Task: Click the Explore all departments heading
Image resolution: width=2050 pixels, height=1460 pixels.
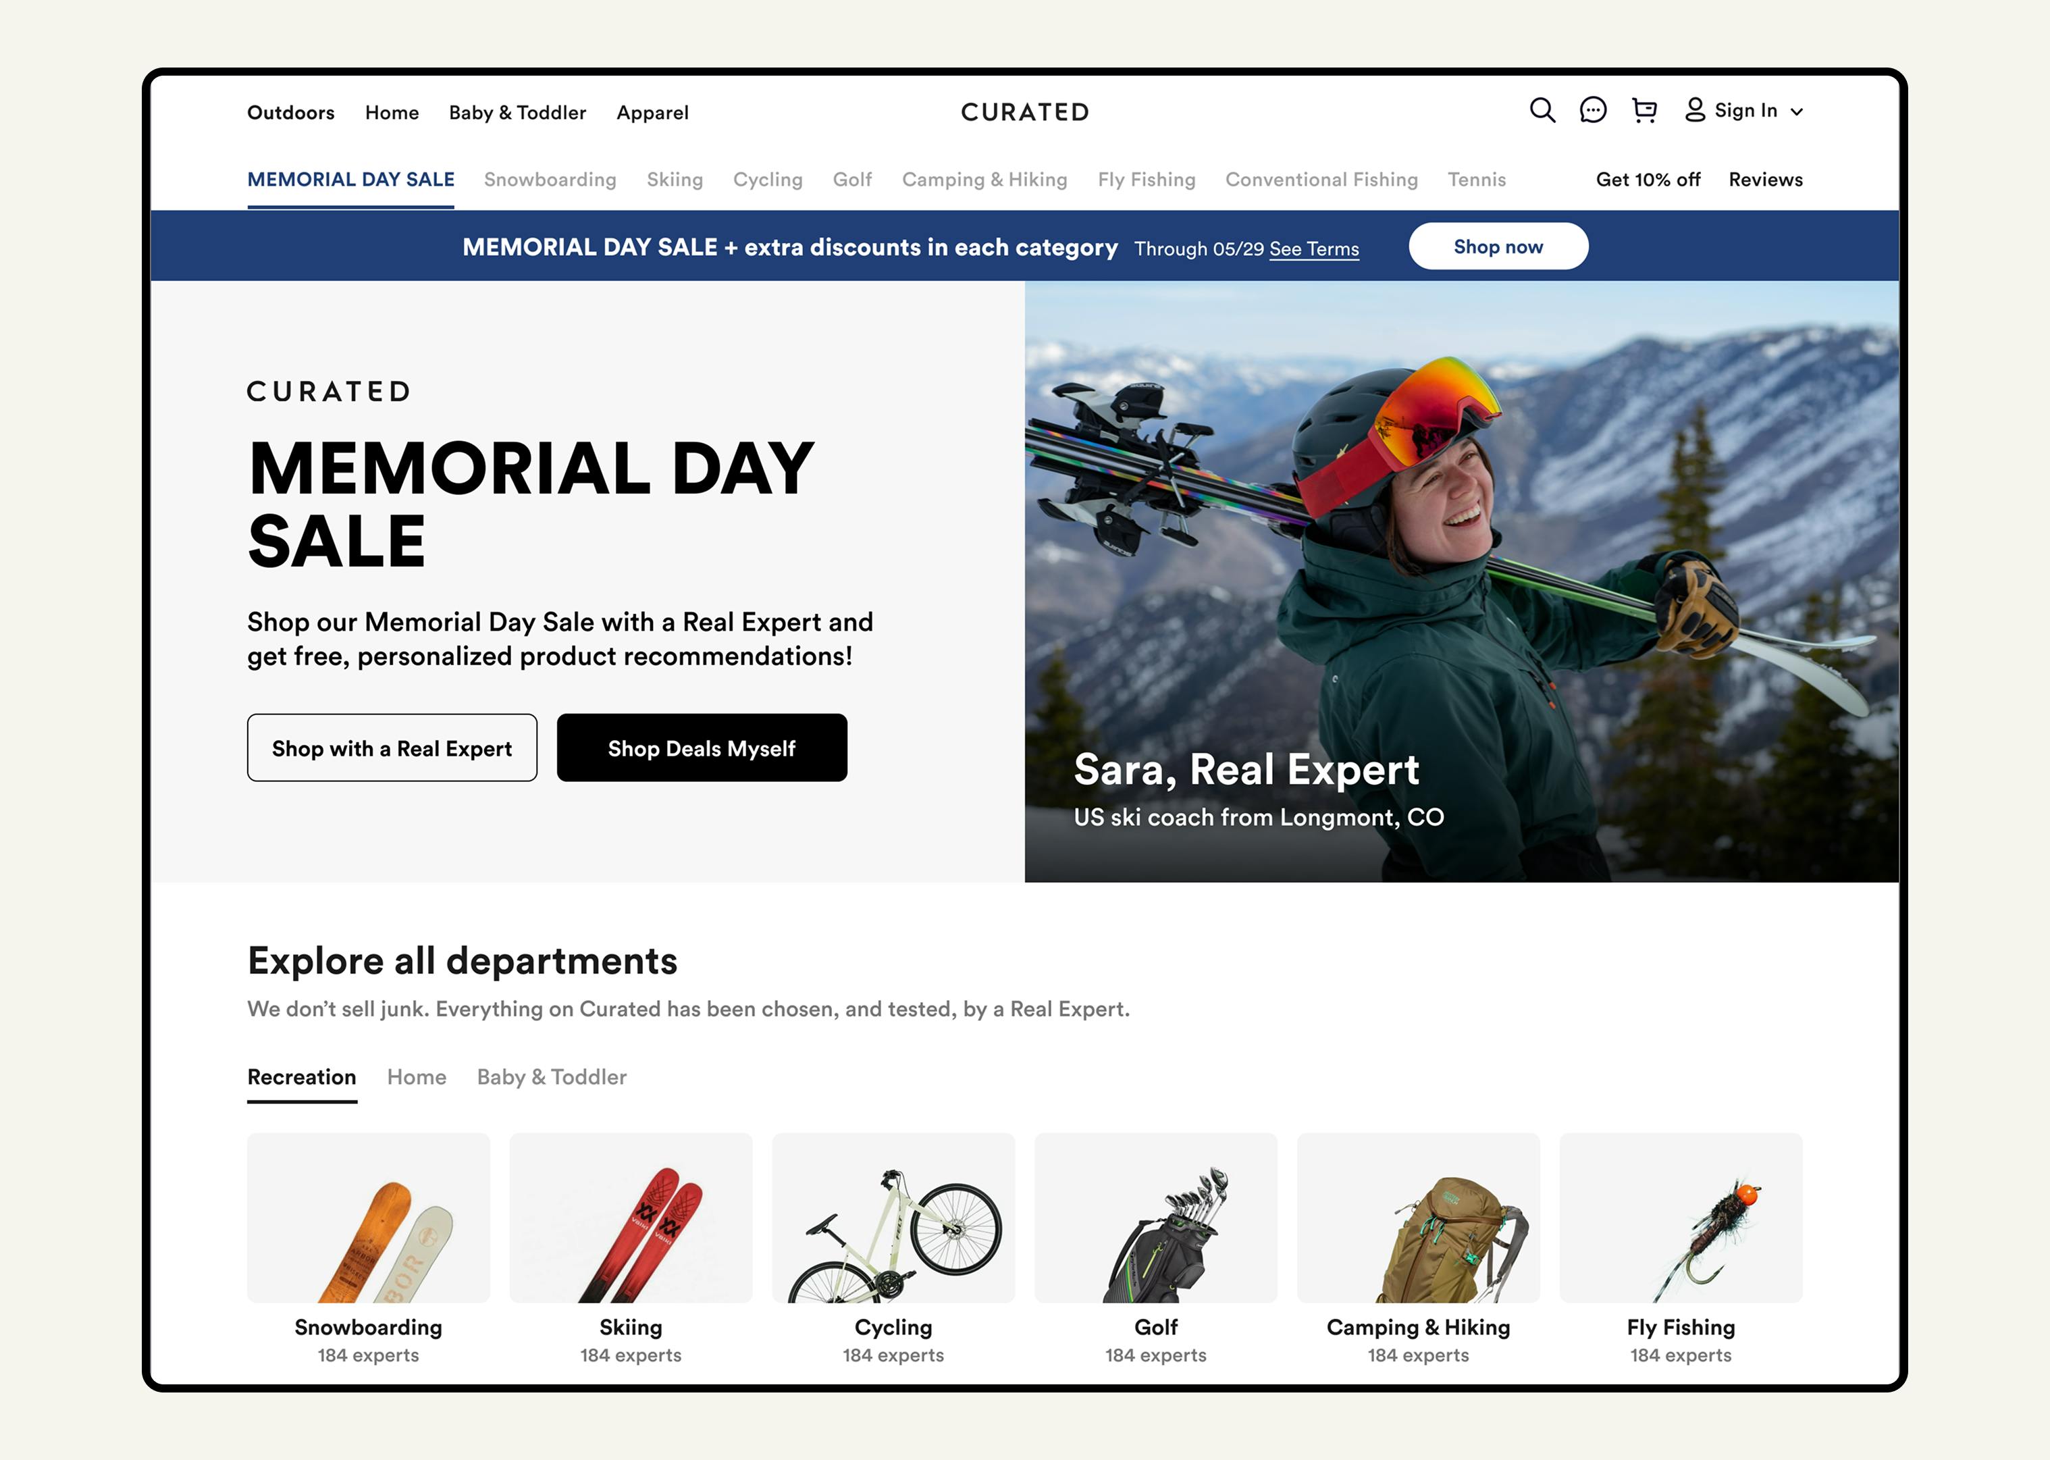Action: [x=462, y=961]
